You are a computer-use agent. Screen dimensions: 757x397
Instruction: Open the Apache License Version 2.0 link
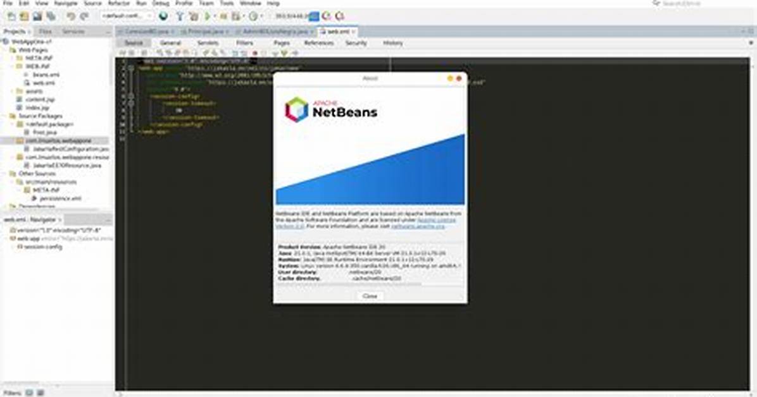click(437, 220)
